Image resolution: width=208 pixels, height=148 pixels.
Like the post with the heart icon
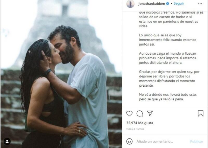(129, 113)
